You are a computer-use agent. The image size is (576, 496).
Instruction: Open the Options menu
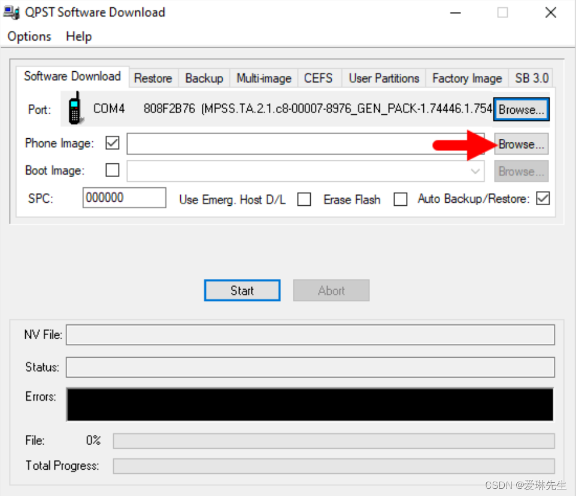pyautogui.click(x=29, y=36)
